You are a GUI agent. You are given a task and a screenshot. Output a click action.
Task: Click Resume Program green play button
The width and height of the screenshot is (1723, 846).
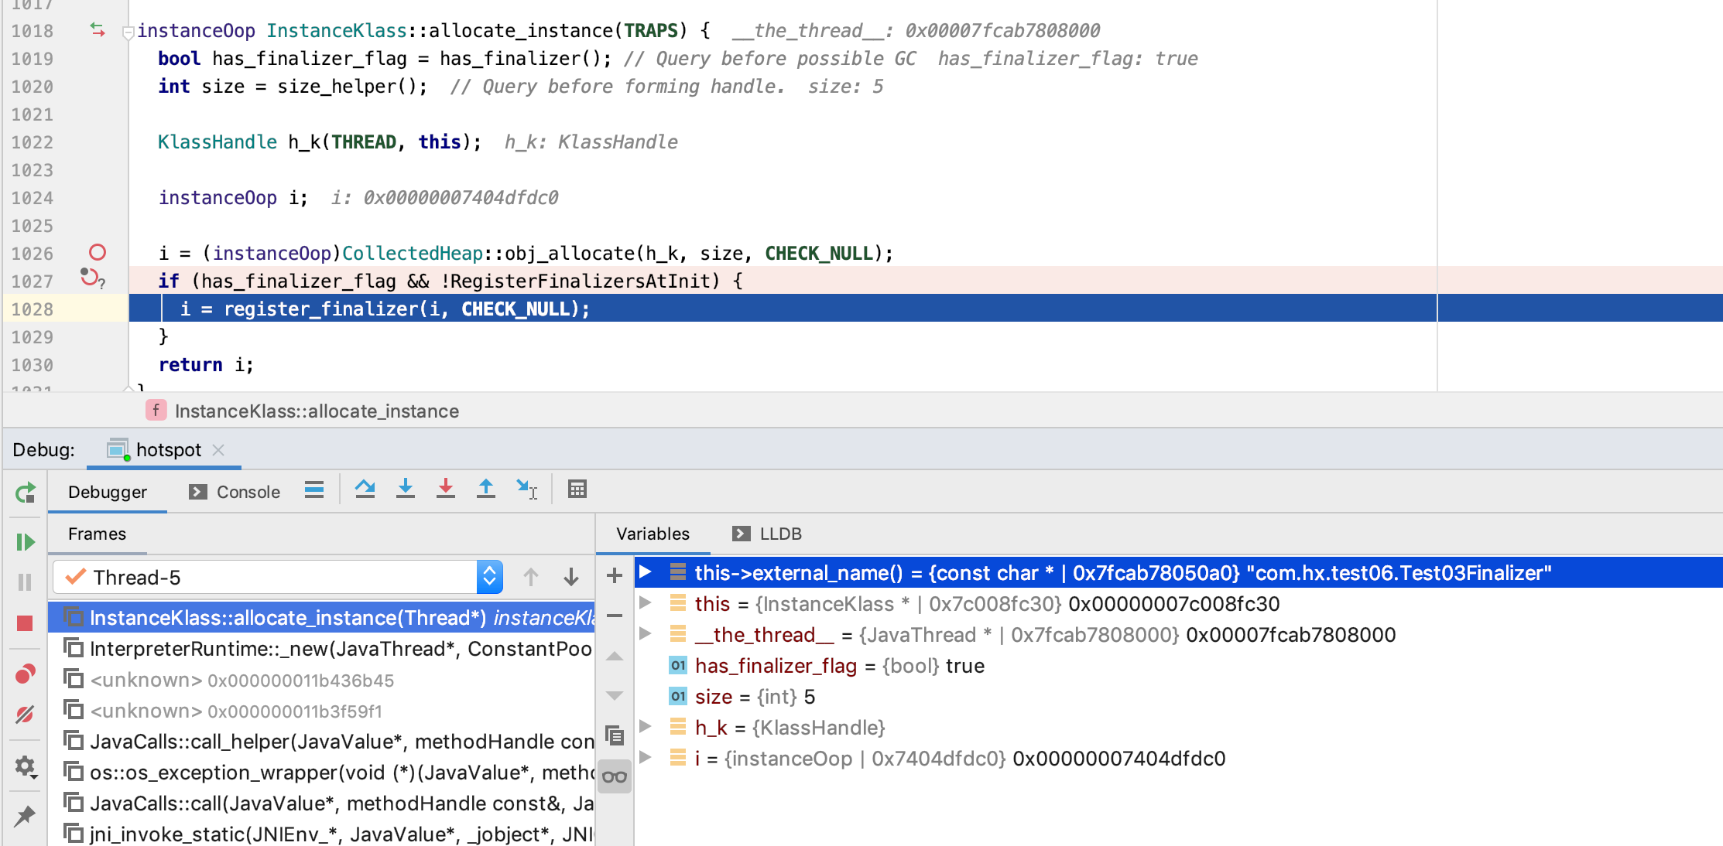(25, 542)
